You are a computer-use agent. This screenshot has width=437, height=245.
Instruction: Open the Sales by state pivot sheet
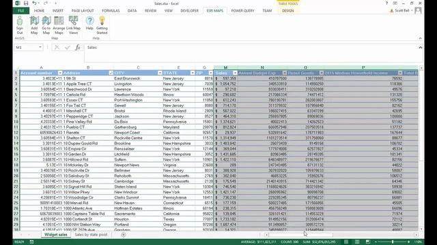pyautogui.click(x=91, y=235)
